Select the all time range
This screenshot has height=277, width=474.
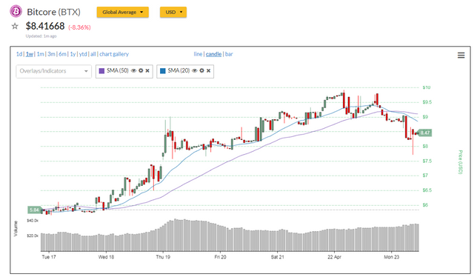point(93,54)
